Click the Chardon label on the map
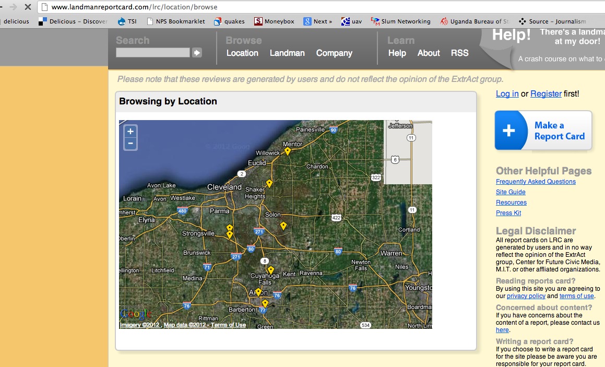 [x=317, y=167]
